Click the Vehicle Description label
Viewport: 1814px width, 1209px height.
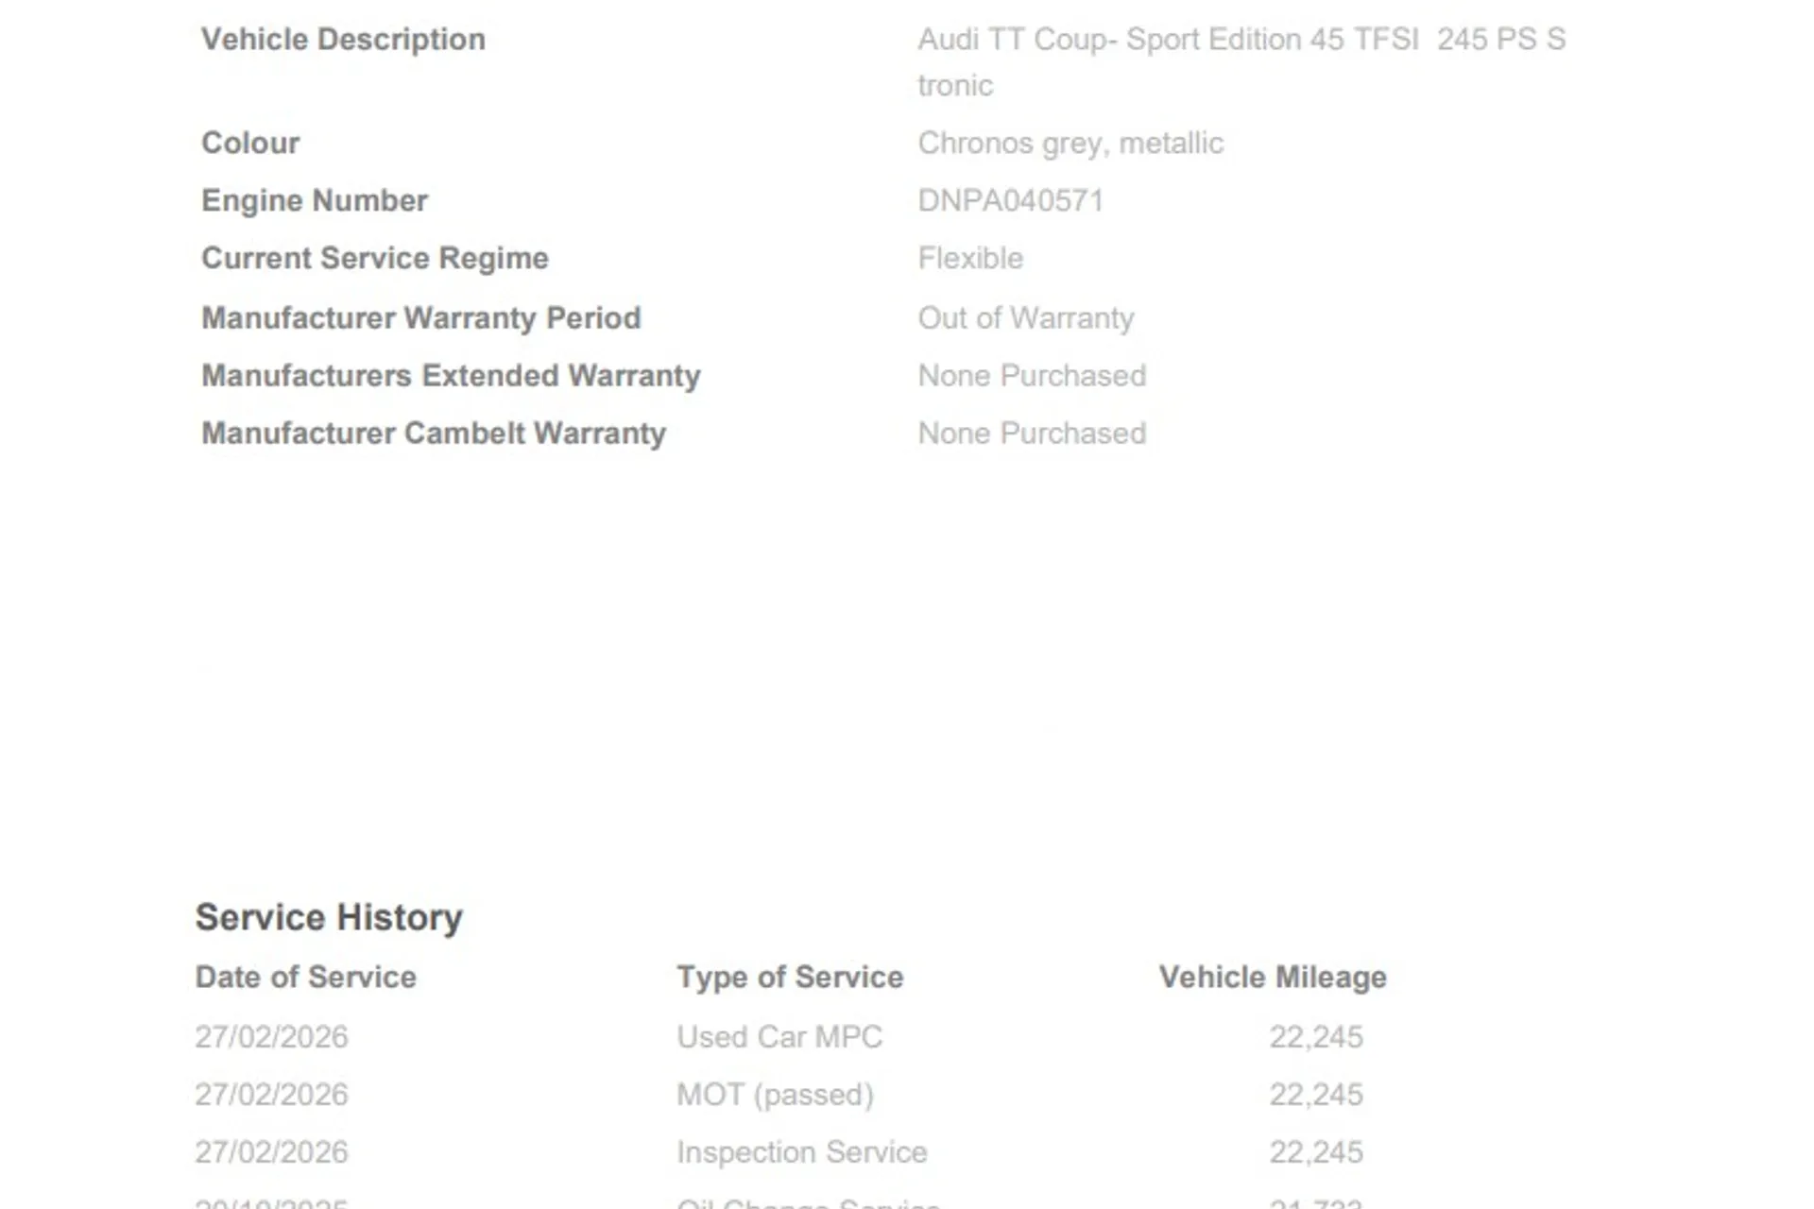[x=343, y=40]
